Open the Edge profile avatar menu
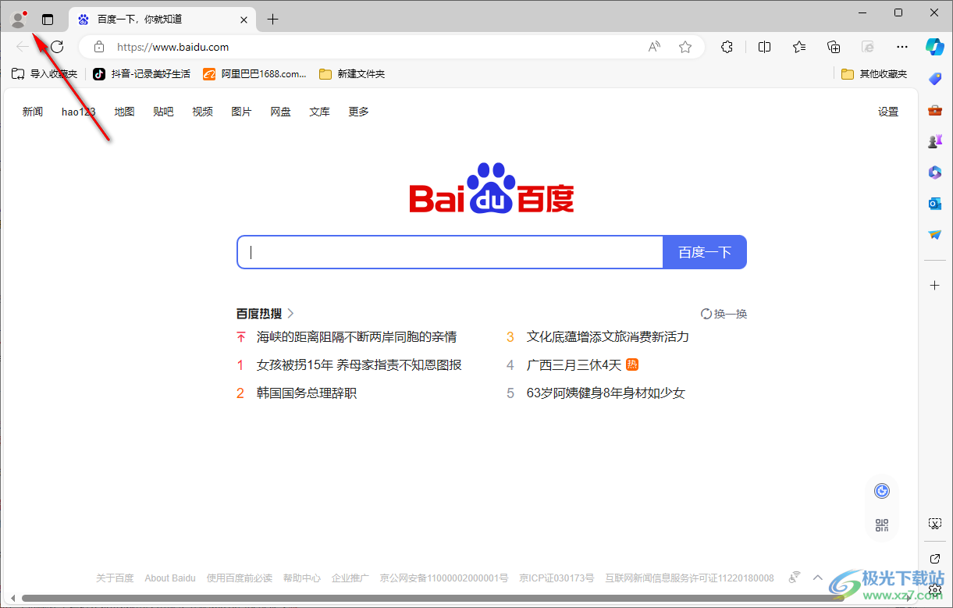 click(18, 20)
